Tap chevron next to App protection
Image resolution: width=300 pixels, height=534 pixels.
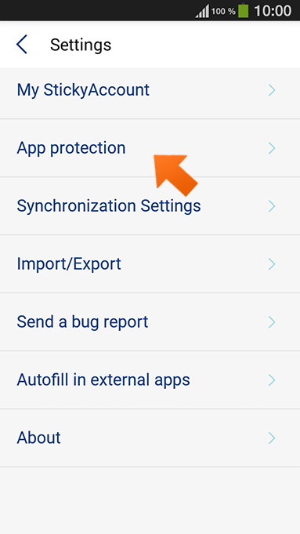(272, 148)
